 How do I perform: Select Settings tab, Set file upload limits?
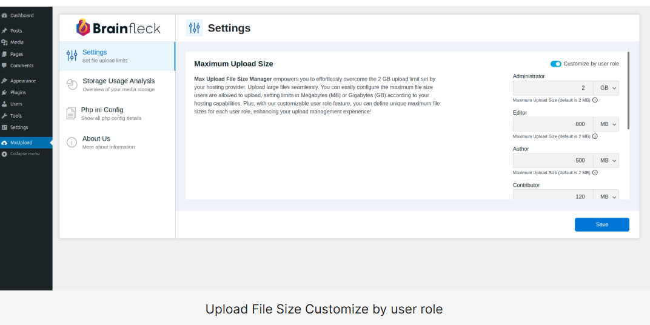tap(117, 56)
